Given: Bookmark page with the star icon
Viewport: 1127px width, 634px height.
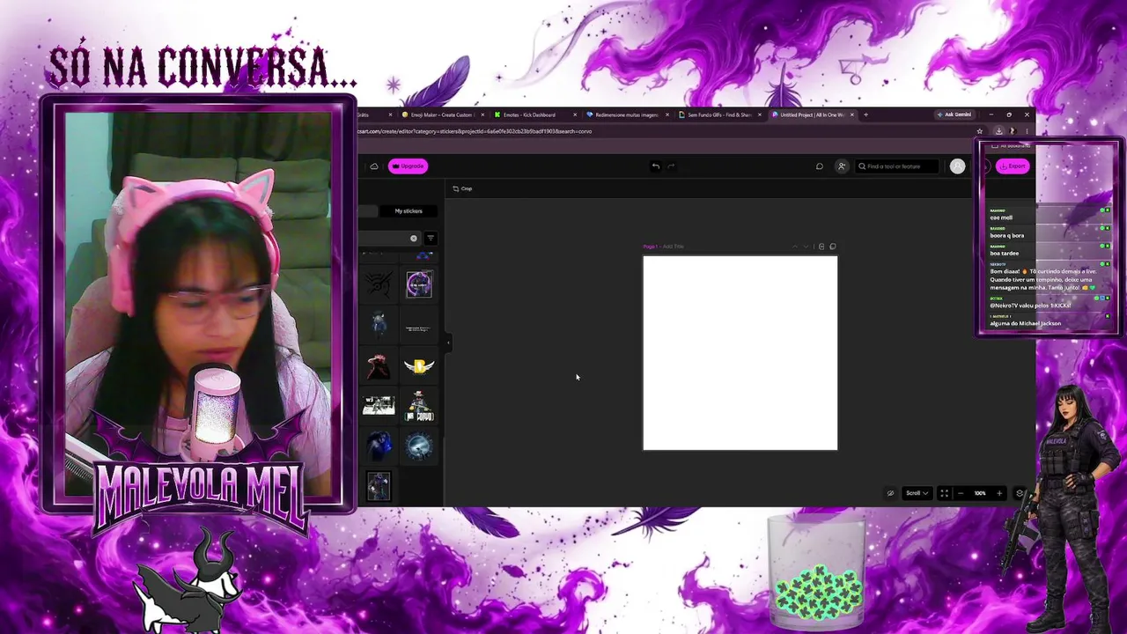Looking at the screenshot, I should 979,131.
